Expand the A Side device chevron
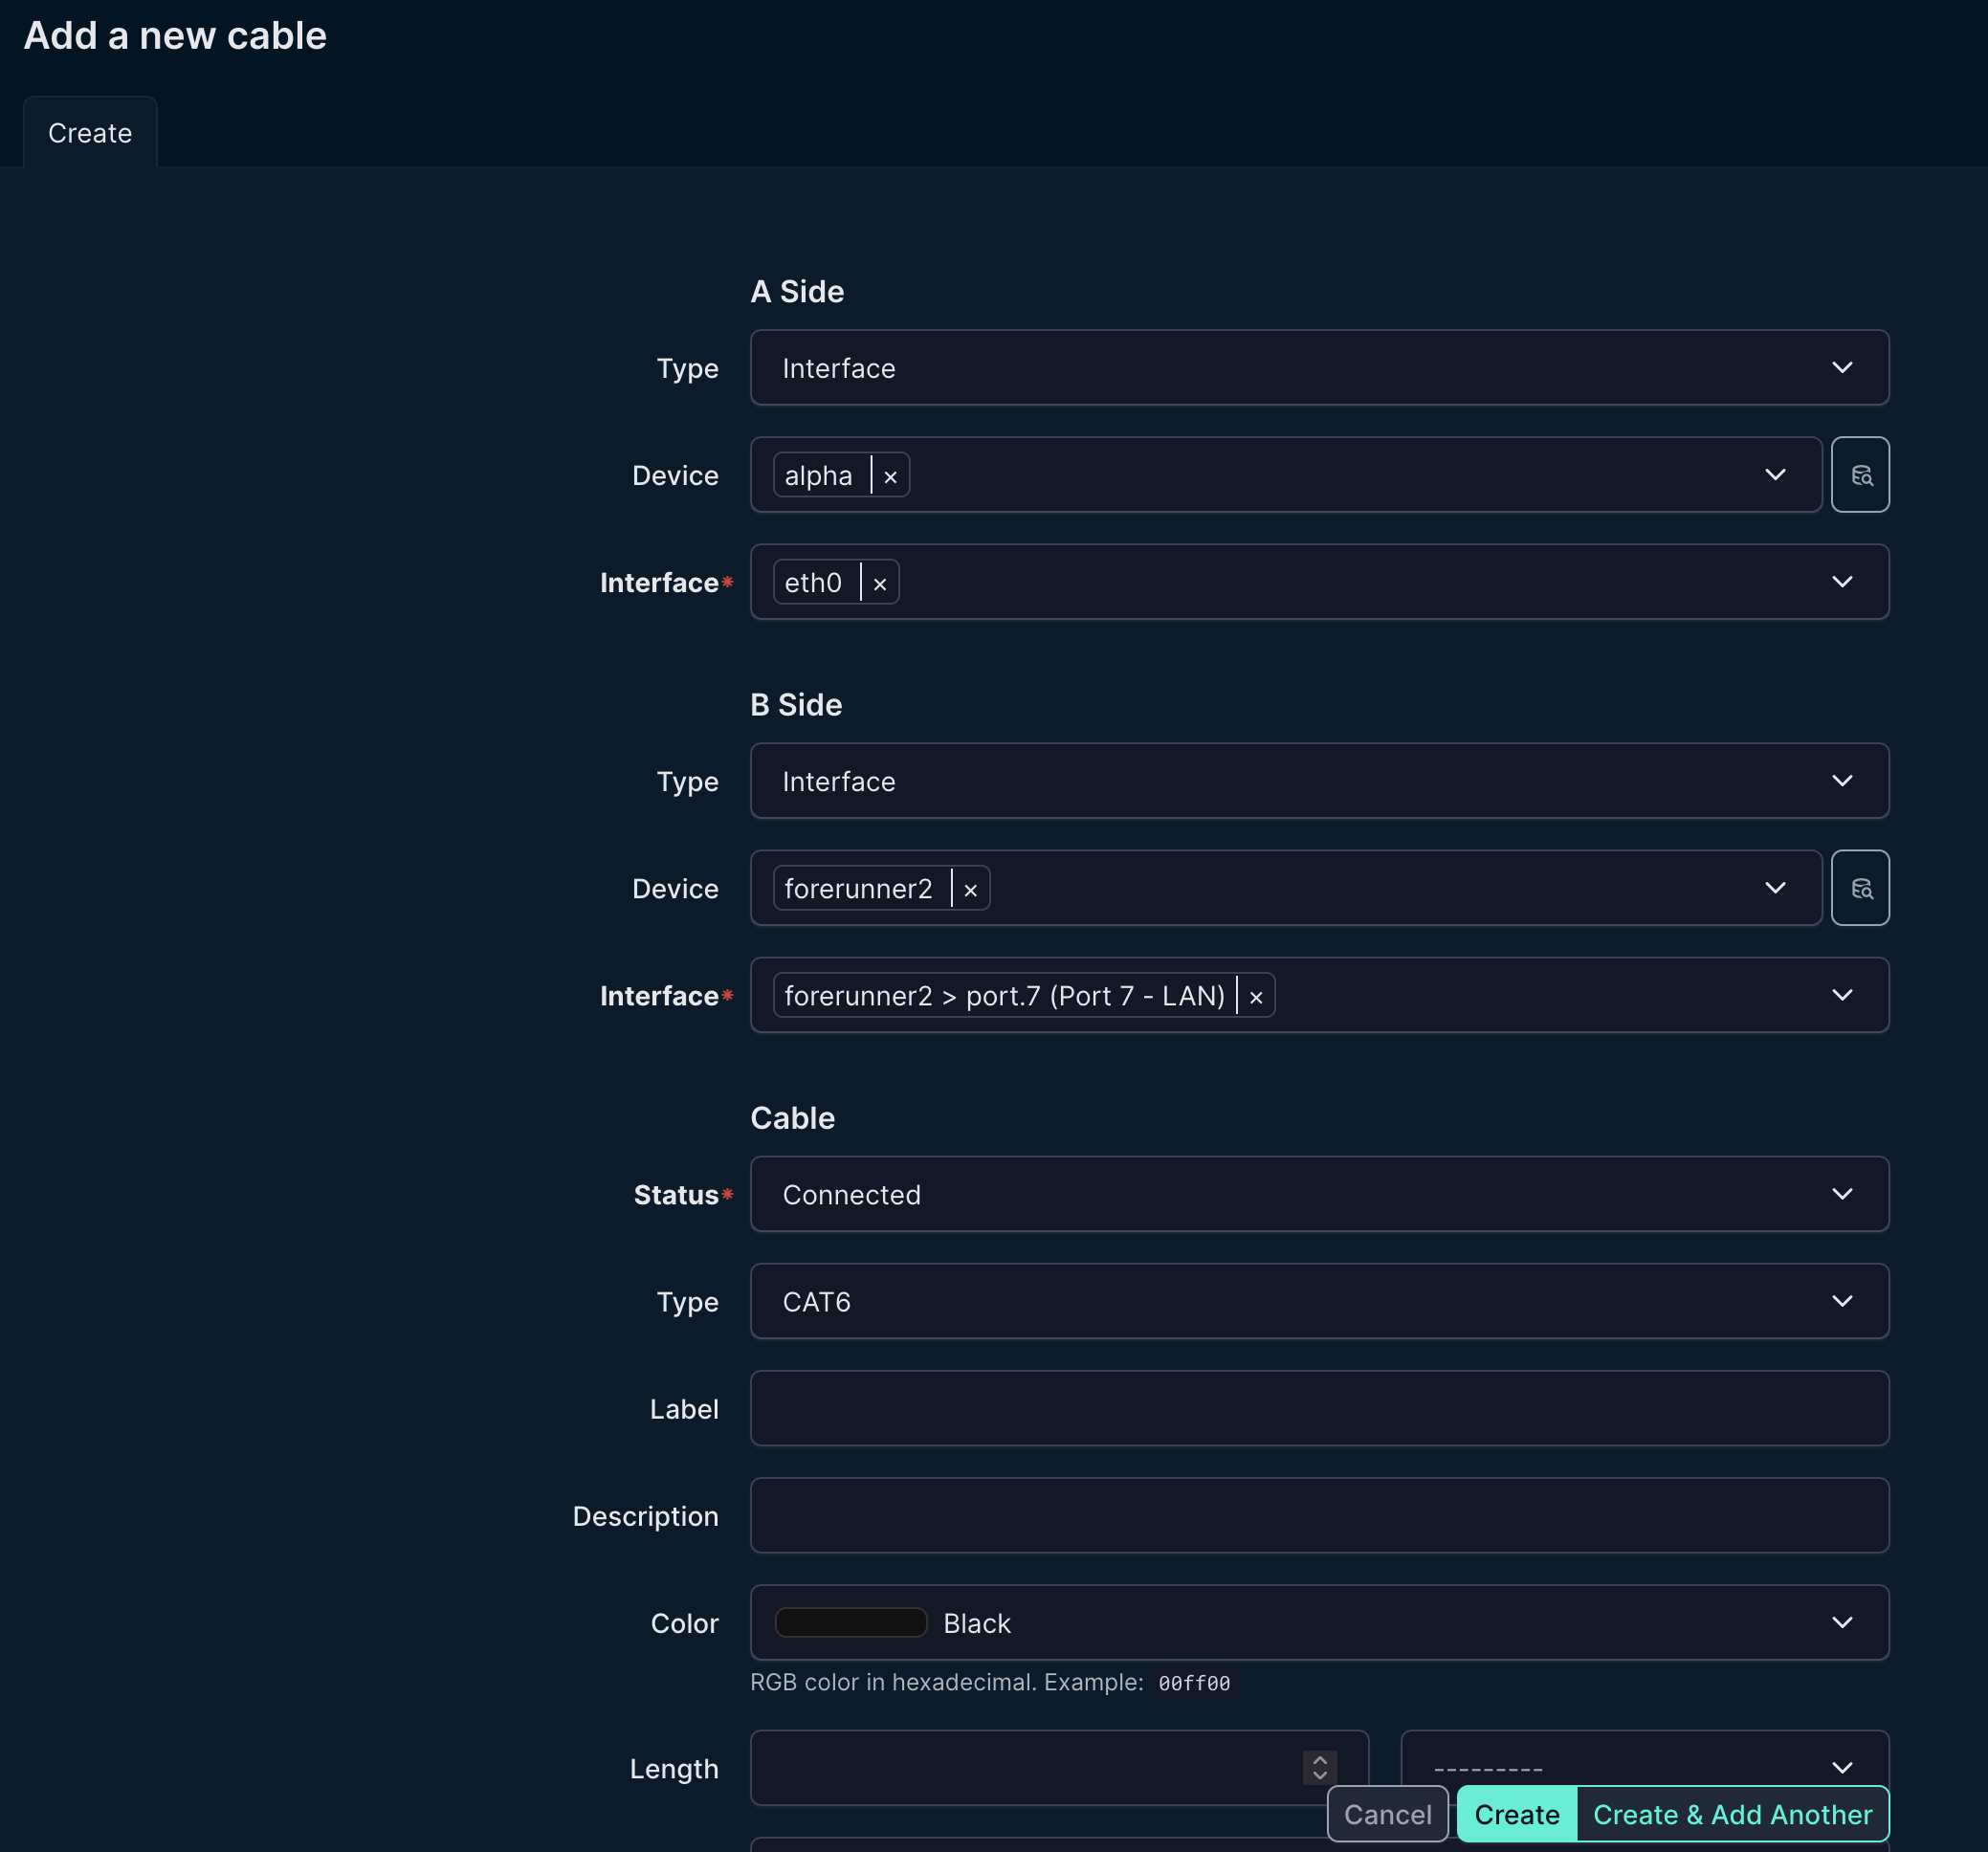1988x1852 pixels. (1774, 475)
